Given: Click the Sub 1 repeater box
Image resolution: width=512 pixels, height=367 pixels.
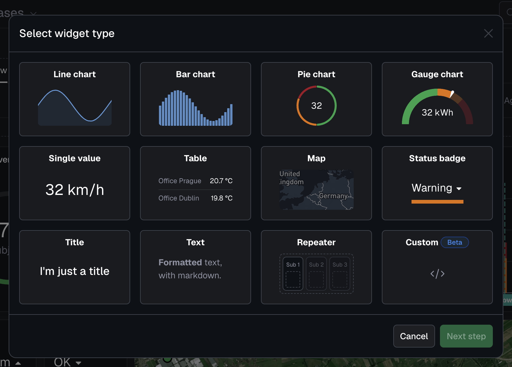Looking at the screenshot, I should tap(293, 274).
